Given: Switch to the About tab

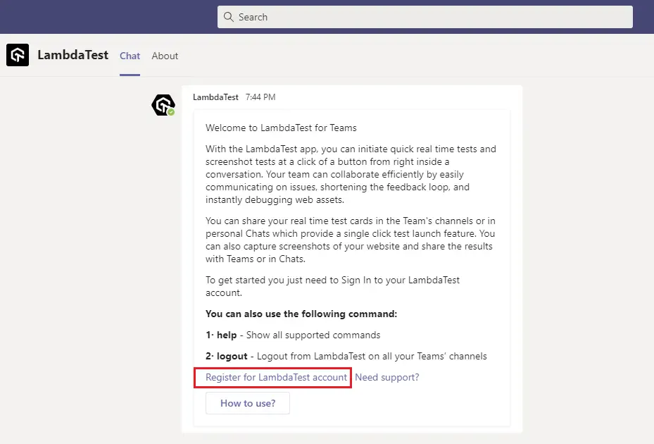Looking at the screenshot, I should [165, 56].
